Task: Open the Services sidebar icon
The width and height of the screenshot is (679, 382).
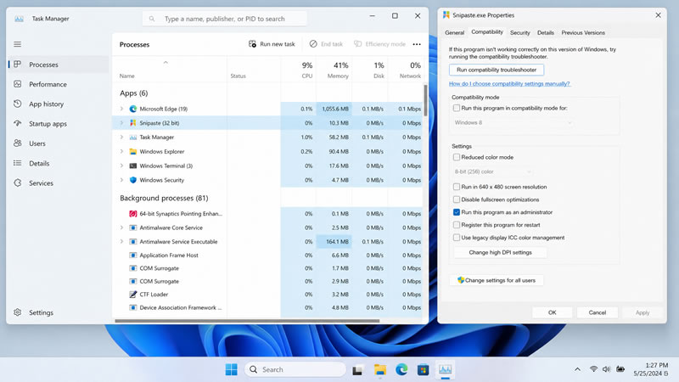Action: pyautogui.click(x=17, y=183)
